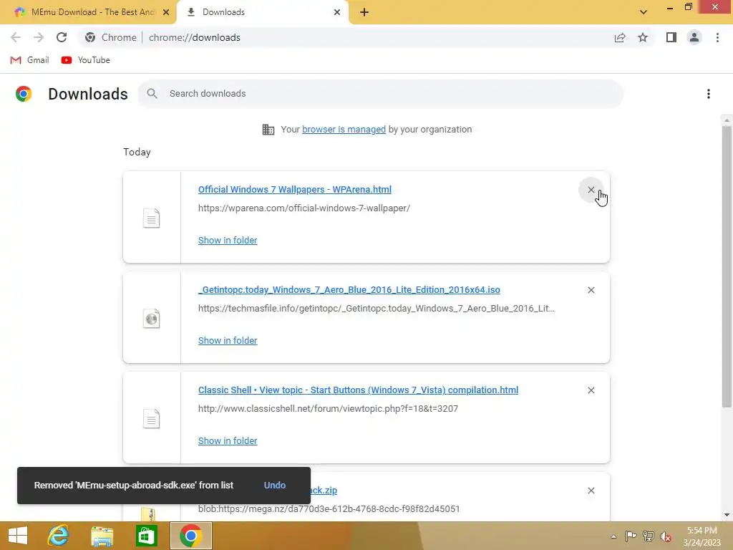This screenshot has height=550, width=733.
Task: Expand the tab search chevron
Action: (x=644, y=12)
